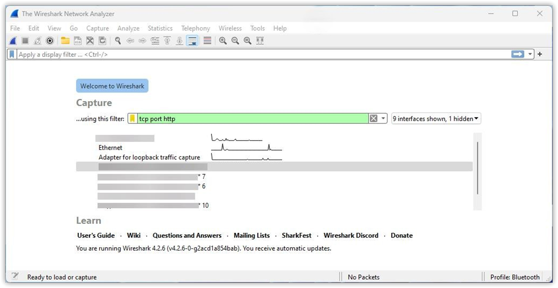Toggle automatic scrolling during live capture
Viewport: 558px width, 288px height.
click(x=193, y=41)
